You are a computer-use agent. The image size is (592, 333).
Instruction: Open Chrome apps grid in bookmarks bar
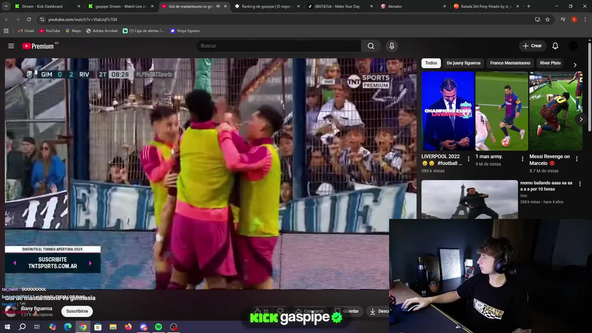click(x=6, y=31)
